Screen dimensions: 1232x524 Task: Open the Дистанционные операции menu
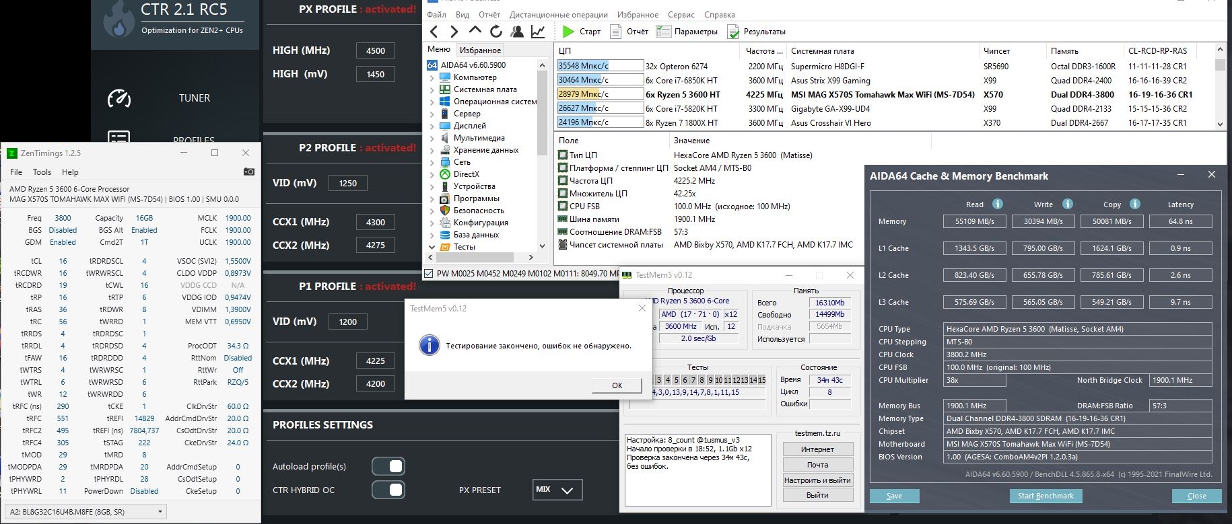tap(559, 14)
